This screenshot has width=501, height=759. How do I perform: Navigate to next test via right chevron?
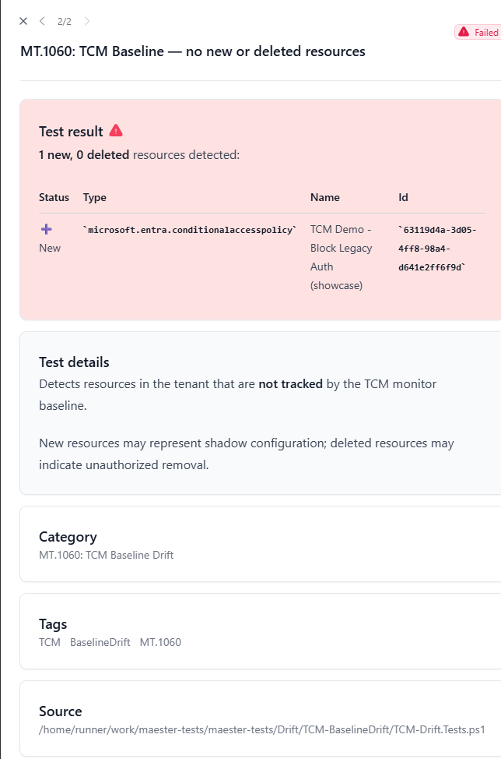point(86,21)
